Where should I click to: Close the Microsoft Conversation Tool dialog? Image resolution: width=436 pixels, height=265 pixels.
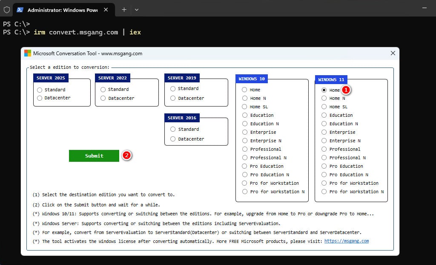(x=393, y=53)
